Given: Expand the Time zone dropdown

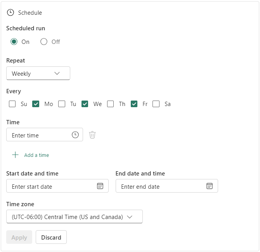Looking at the screenshot, I should click(x=75, y=217).
